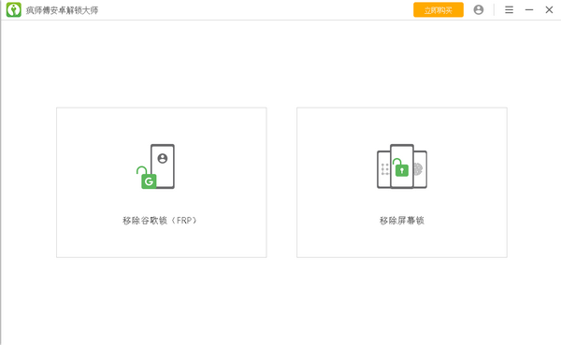
Task: Click the green app logo icon
Action: pos(14,9)
